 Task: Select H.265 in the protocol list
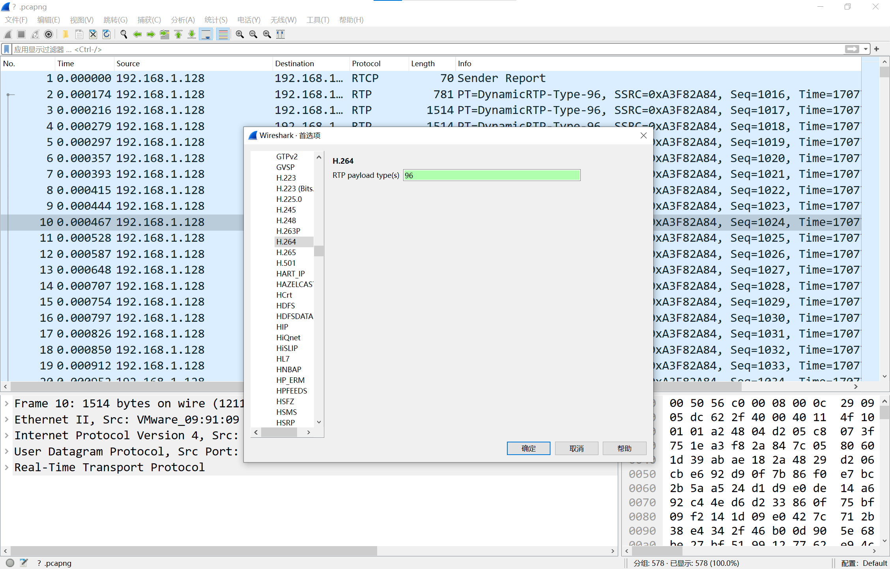286,252
